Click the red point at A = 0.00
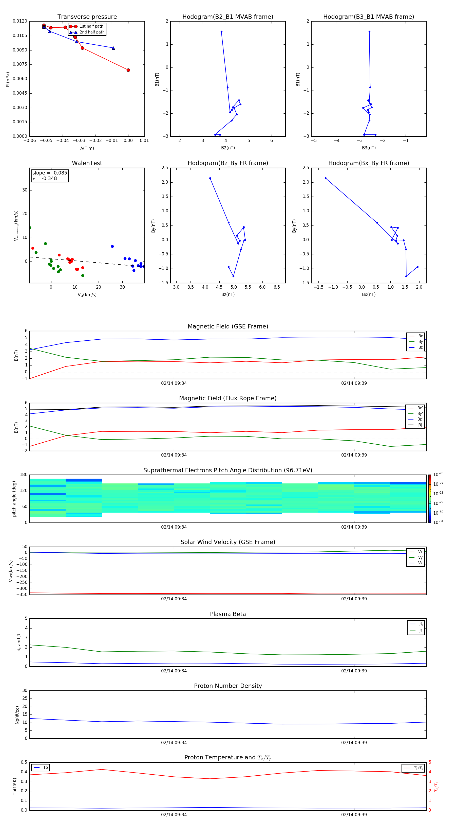 [128, 70]
